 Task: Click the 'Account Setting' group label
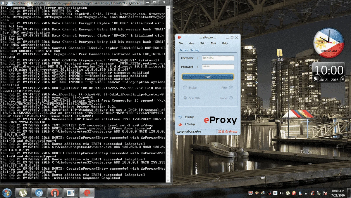point(189,50)
